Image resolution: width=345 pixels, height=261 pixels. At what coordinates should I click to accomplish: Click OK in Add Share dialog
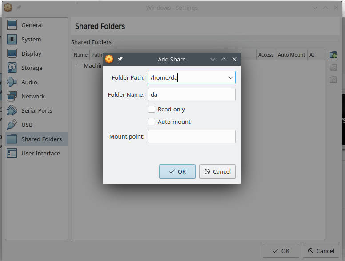point(177,171)
